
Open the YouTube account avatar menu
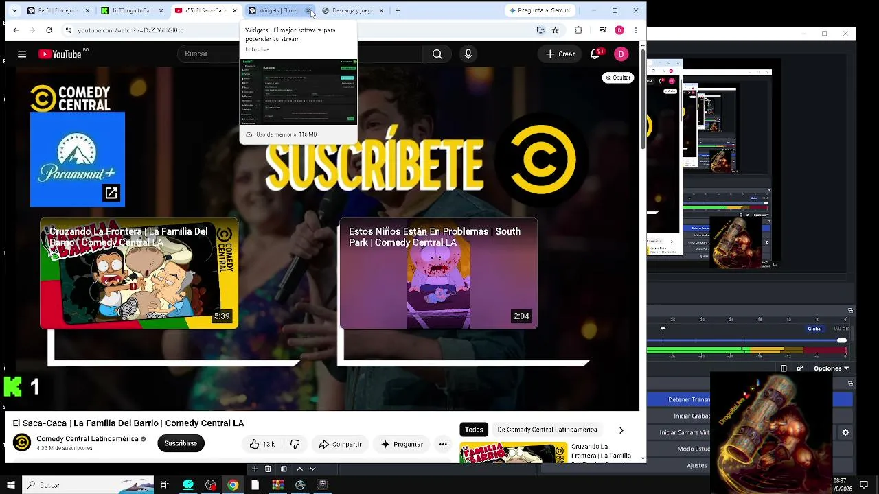tap(621, 54)
